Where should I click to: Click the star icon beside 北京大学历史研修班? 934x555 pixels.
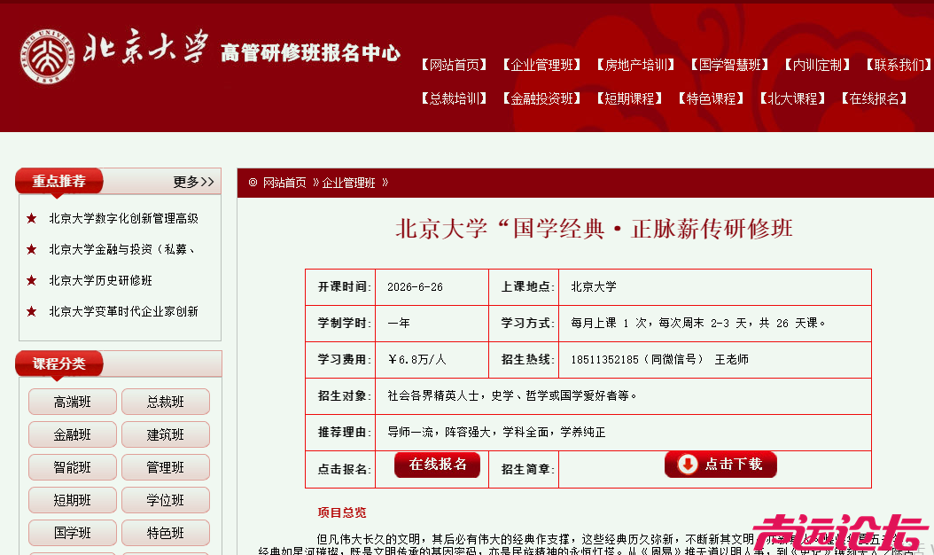pyautogui.click(x=32, y=279)
